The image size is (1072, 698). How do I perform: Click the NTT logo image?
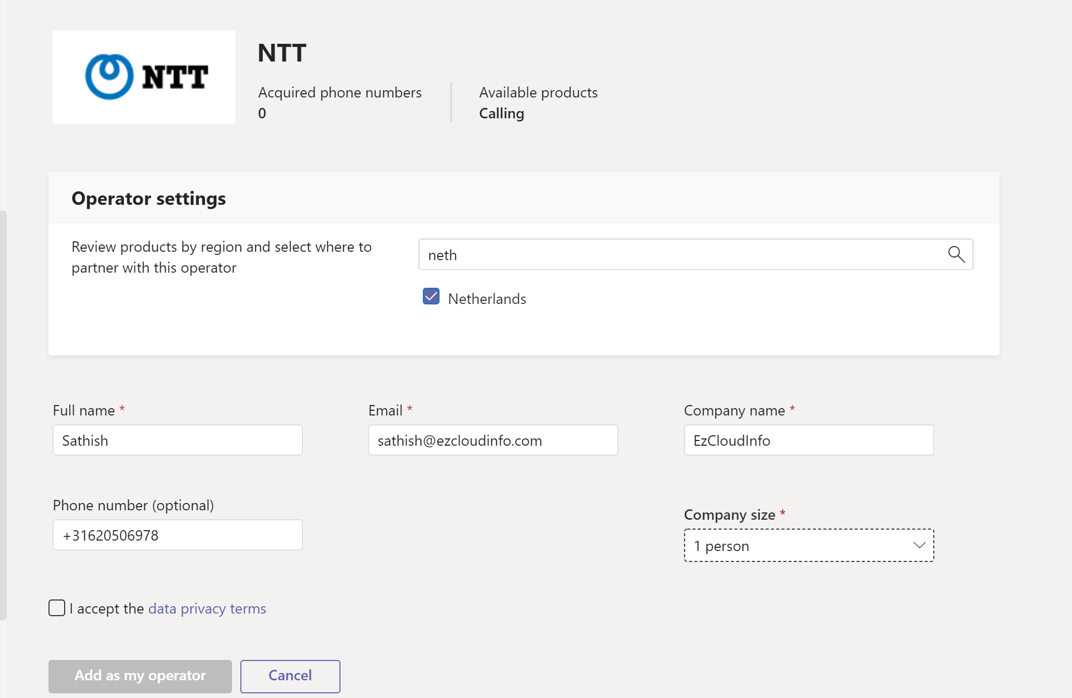144,77
